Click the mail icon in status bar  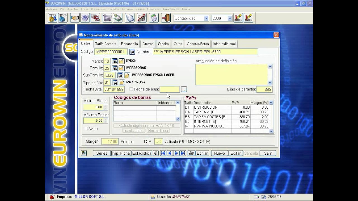[263, 197]
